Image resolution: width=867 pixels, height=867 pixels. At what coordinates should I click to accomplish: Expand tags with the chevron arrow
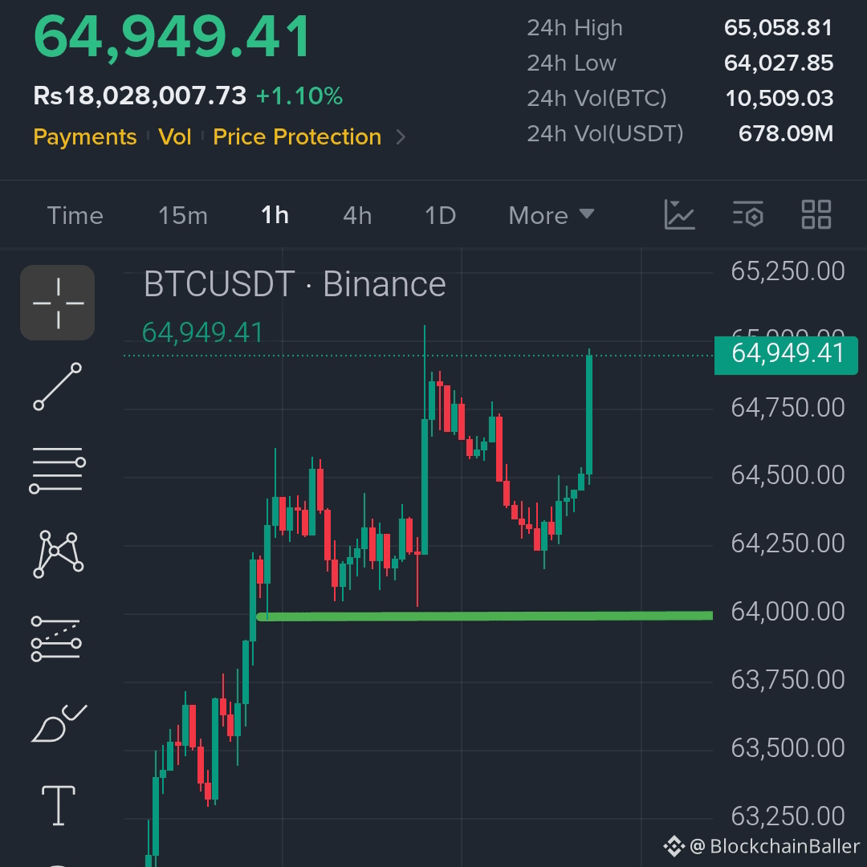tap(401, 137)
